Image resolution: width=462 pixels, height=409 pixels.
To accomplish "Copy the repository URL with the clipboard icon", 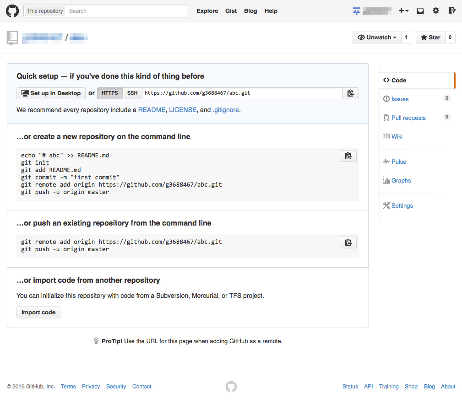I will pos(350,93).
